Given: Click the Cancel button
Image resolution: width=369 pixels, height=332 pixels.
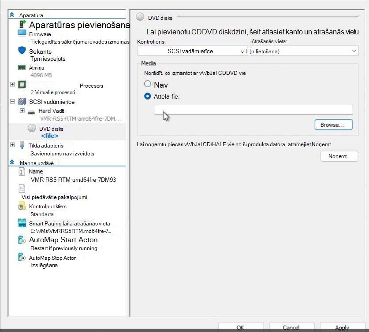Looking at the screenshot, I should pos(291,327).
